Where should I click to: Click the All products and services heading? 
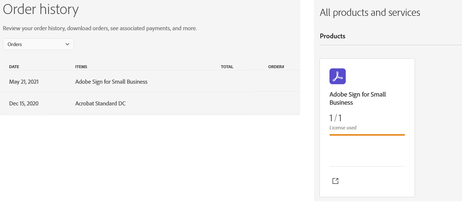coord(369,13)
